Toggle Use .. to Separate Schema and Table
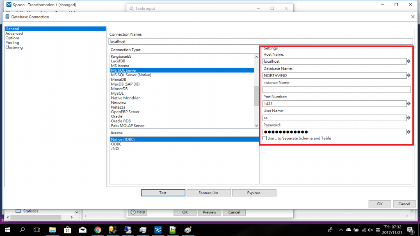The height and width of the screenshot is (236, 420). point(265,138)
